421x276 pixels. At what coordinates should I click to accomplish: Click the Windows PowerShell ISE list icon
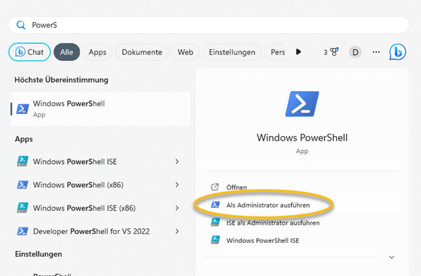coord(23,161)
